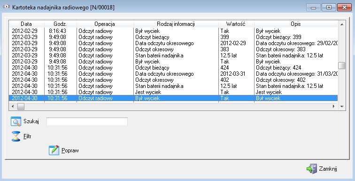355x181 pixels.
Task: Click the Szukaj magnifier icon
Action: (x=16, y=122)
